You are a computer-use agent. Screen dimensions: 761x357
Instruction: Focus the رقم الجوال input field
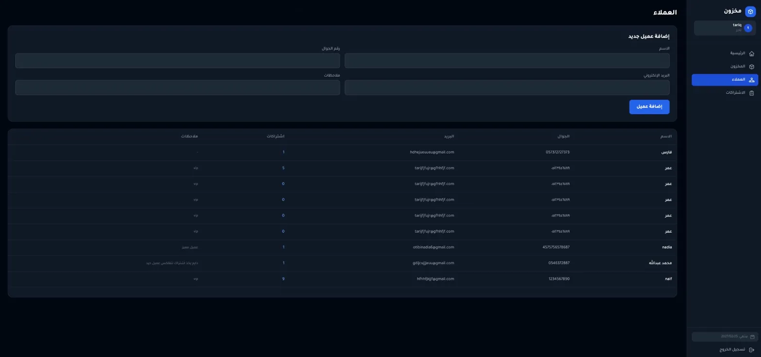[177, 61]
